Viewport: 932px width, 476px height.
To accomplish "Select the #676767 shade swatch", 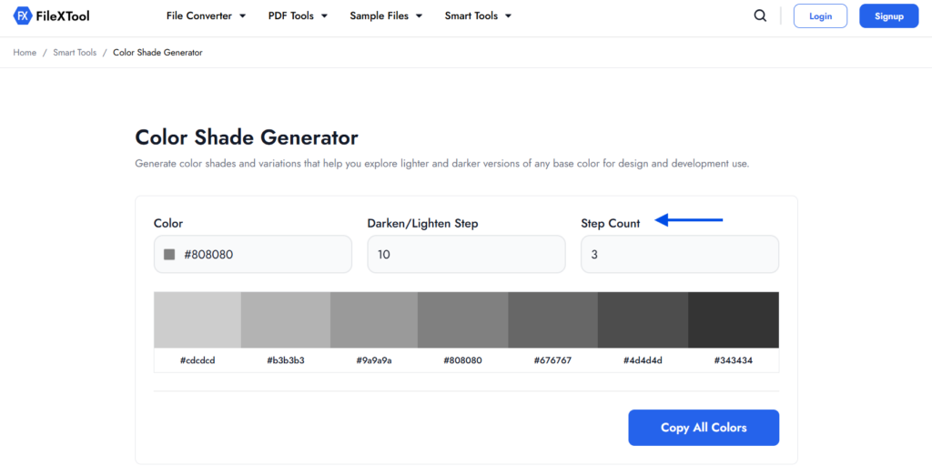I will click(x=552, y=319).
